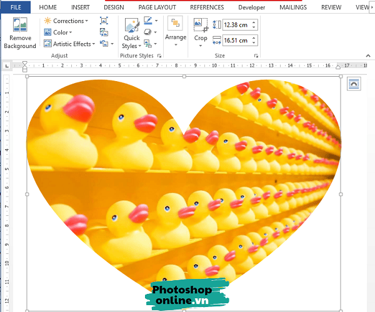This screenshot has height=312, width=375.
Task: Click the shape width field 16.51 cm
Action: click(237, 40)
